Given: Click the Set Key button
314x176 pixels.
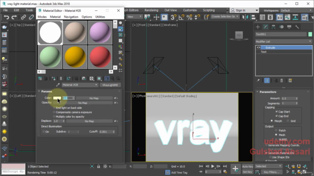Looking at the screenshot, I should [247, 172].
